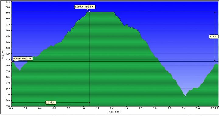Select the '1.09 km, 492.3 m' tooltip label
Screen dimensions: 219x116
(85, 7)
